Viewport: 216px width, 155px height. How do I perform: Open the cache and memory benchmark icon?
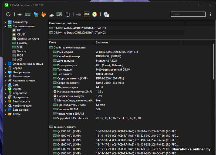click(x=59, y=14)
